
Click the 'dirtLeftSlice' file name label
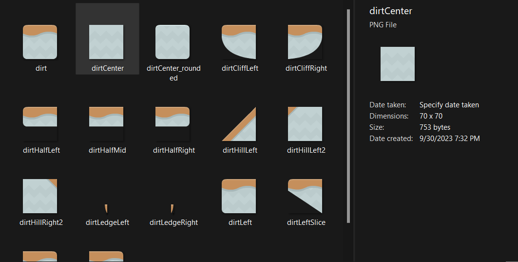pyautogui.click(x=306, y=222)
